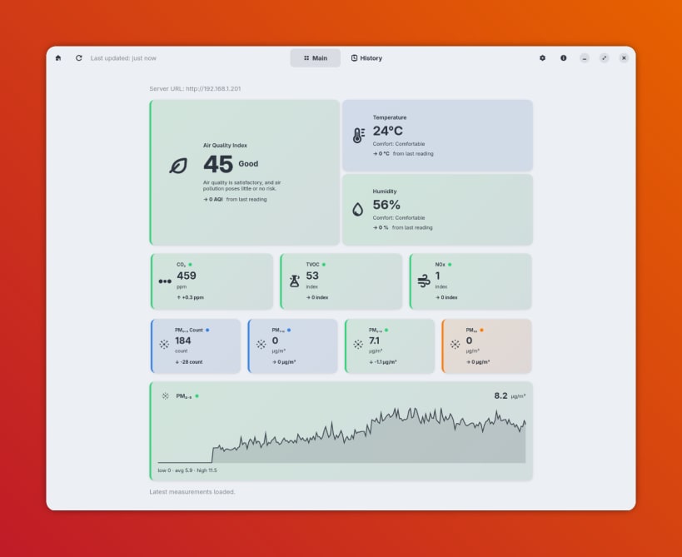Click the home icon in header
The image size is (682, 557).
58,57
